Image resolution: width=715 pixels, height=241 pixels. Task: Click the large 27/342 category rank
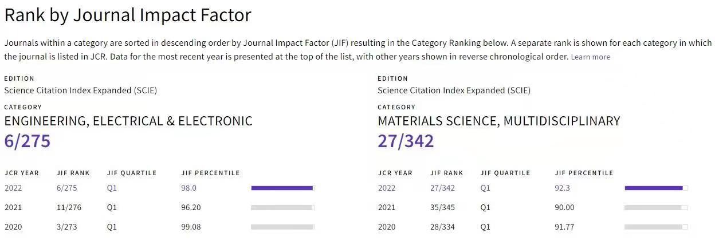pyautogui.click(x=406, y=141)
